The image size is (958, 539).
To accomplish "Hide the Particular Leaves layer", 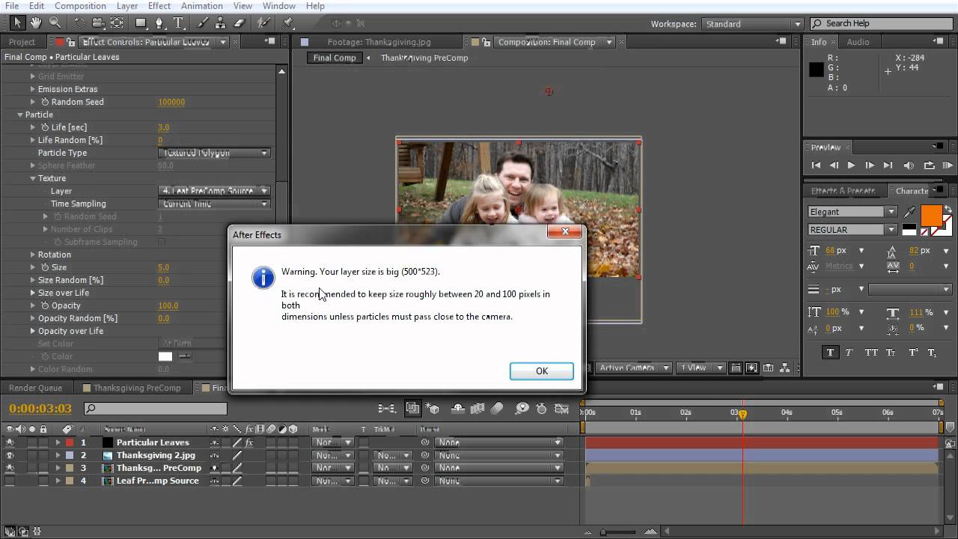I will (10, 442).
